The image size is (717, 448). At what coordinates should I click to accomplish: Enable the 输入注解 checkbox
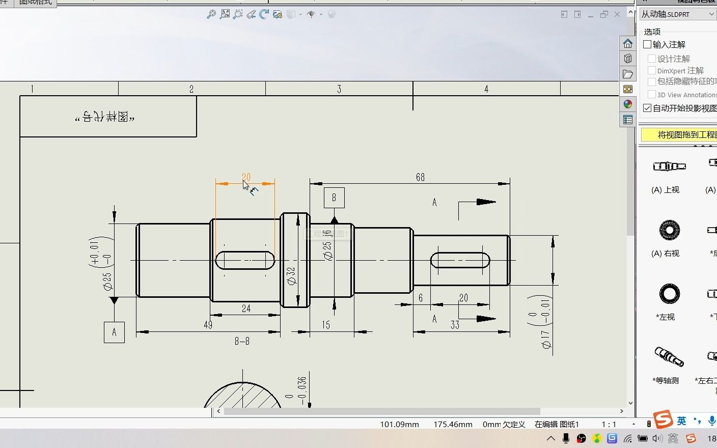pyautogui.click(x=647, y=44)
